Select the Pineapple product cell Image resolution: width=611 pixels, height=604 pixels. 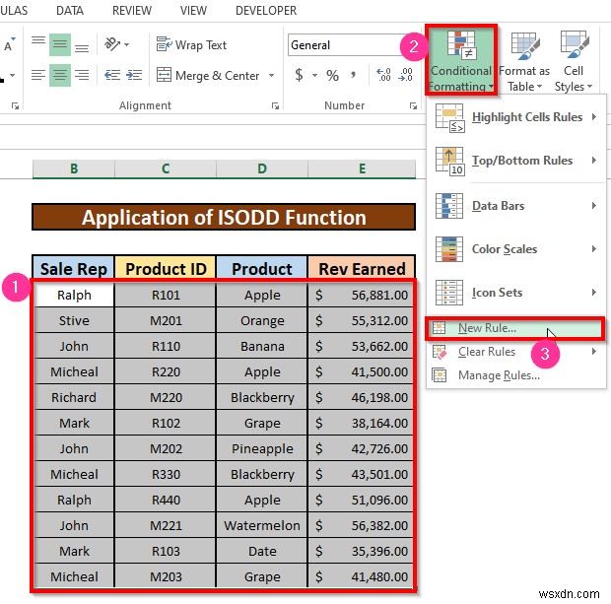(262, 448)
